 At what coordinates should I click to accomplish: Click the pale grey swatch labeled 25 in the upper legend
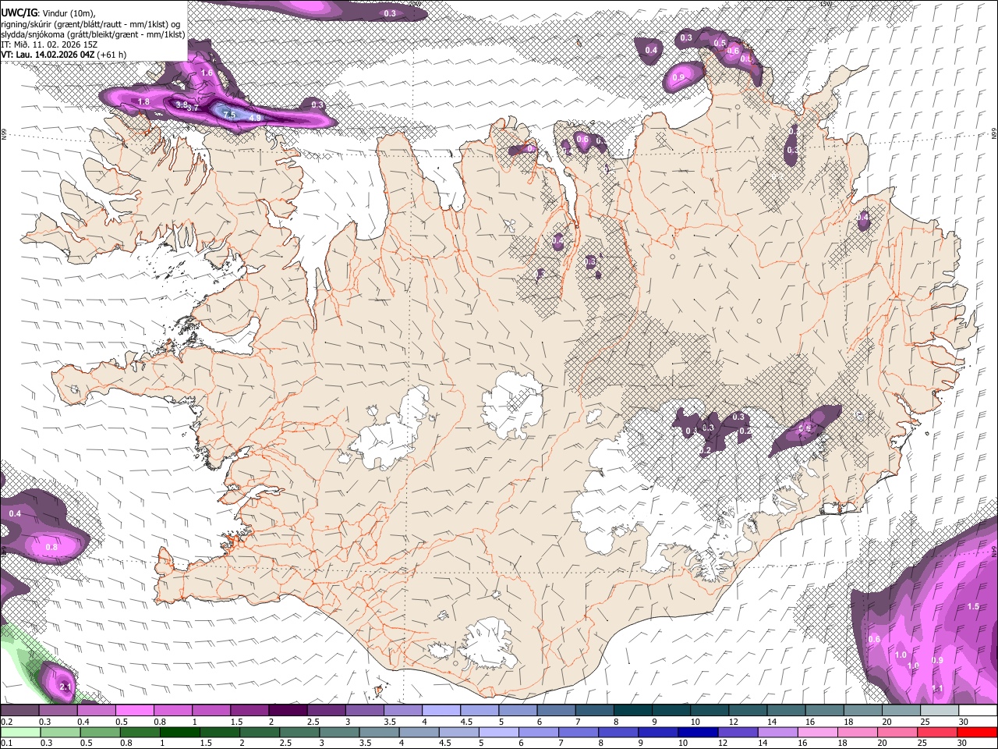point(940,711)
